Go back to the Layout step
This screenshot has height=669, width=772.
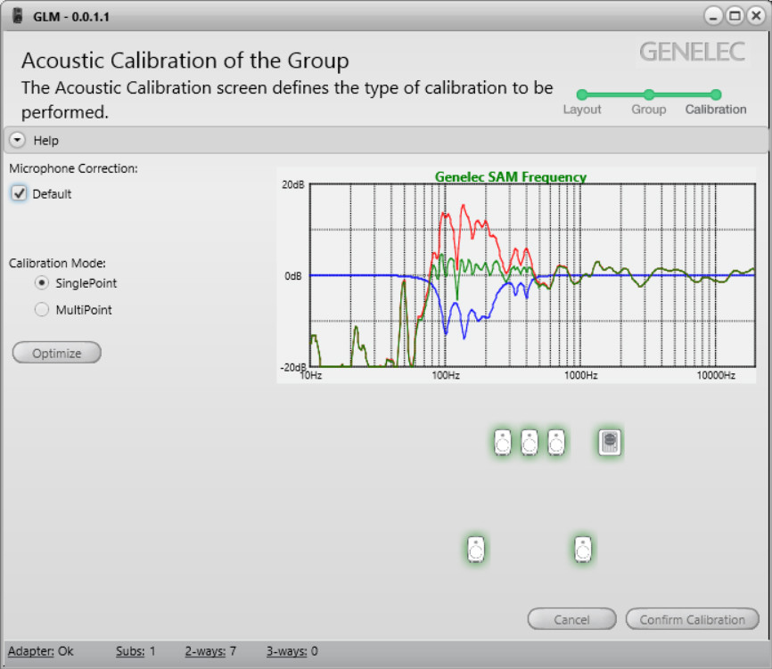pyautogui.click(x=582, y=94)
